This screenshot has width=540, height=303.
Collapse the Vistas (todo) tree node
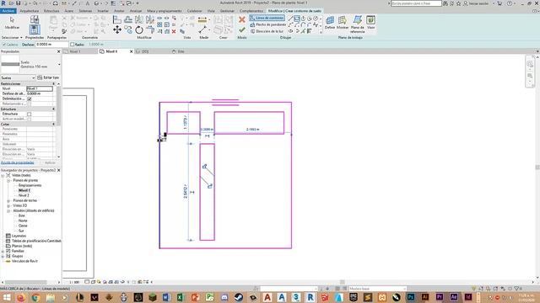(3, 176)
